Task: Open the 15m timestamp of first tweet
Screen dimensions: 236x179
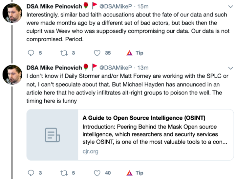Action: tap(143, 7)
